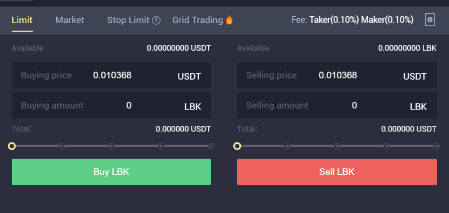Set sell slider to fourth dot (75%)

point(387,146)
